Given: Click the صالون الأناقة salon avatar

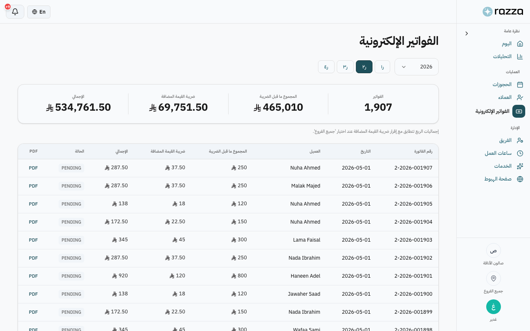Looking at the screenshot, I should coord(494,250).
